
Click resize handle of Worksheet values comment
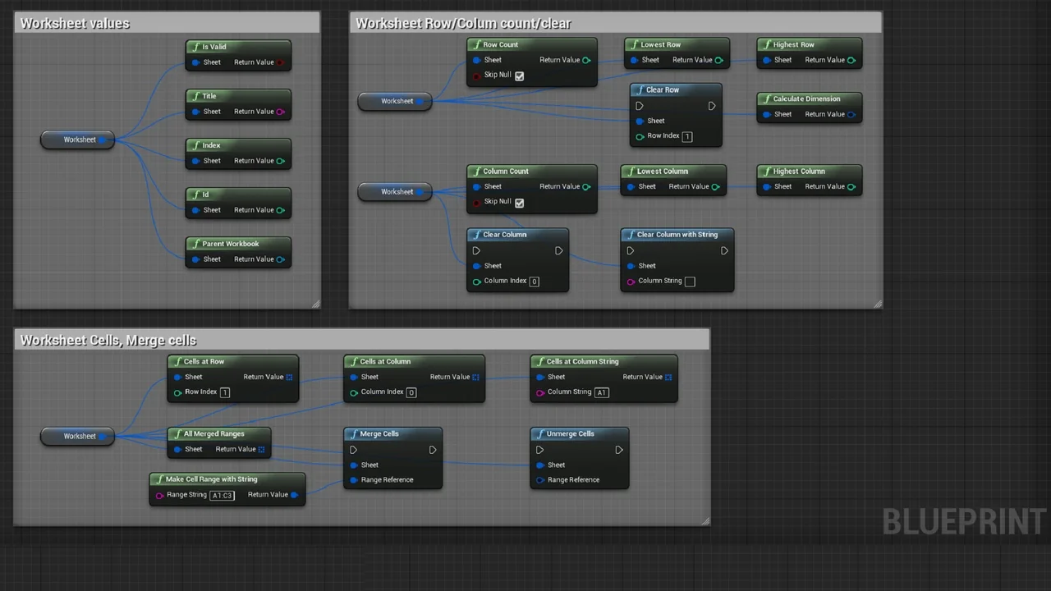(316, 305)
